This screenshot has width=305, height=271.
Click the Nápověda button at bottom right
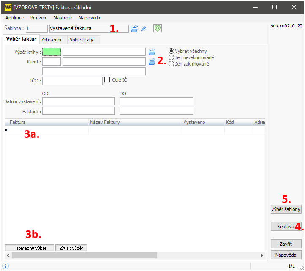pos(286,255)
